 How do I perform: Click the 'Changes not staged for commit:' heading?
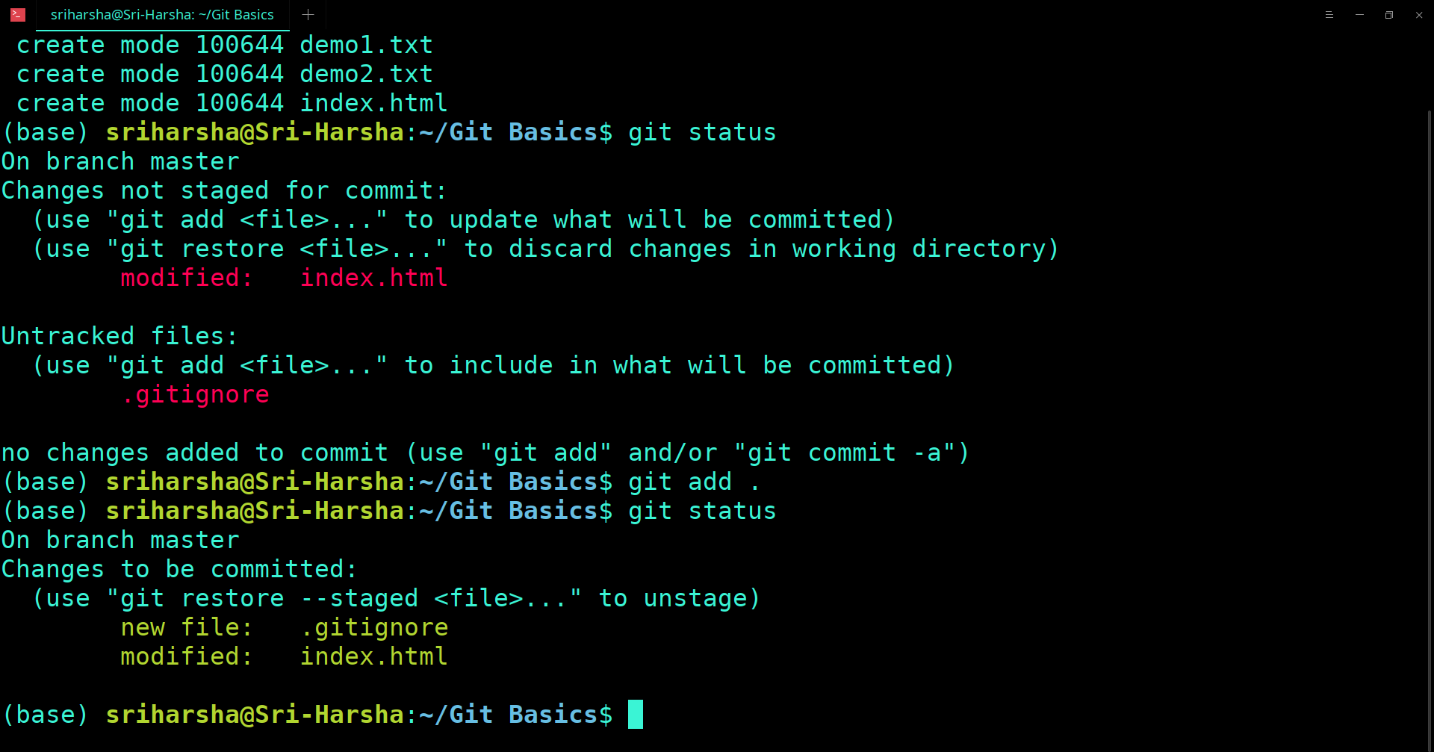(x=224, y=190)
